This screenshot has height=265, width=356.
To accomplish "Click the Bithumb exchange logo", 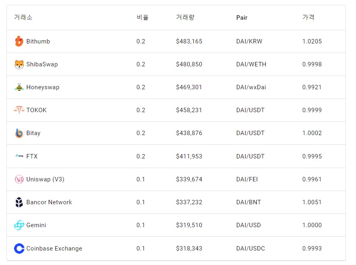I will (x=19, y=41).
